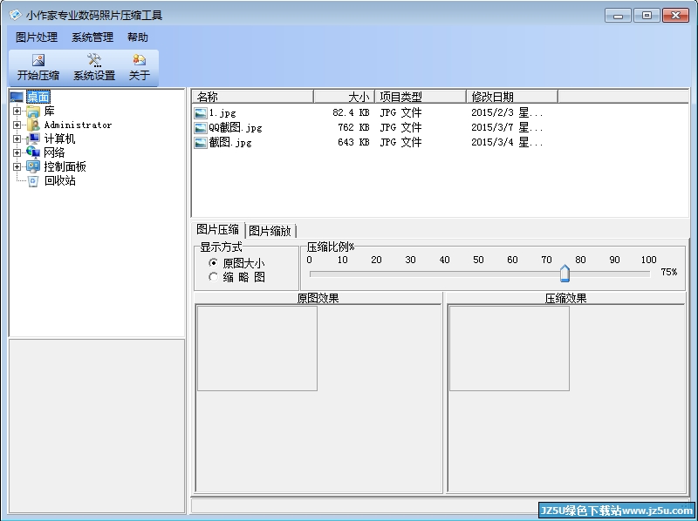Switch to the 图片缩放 tab

point(270,231)
